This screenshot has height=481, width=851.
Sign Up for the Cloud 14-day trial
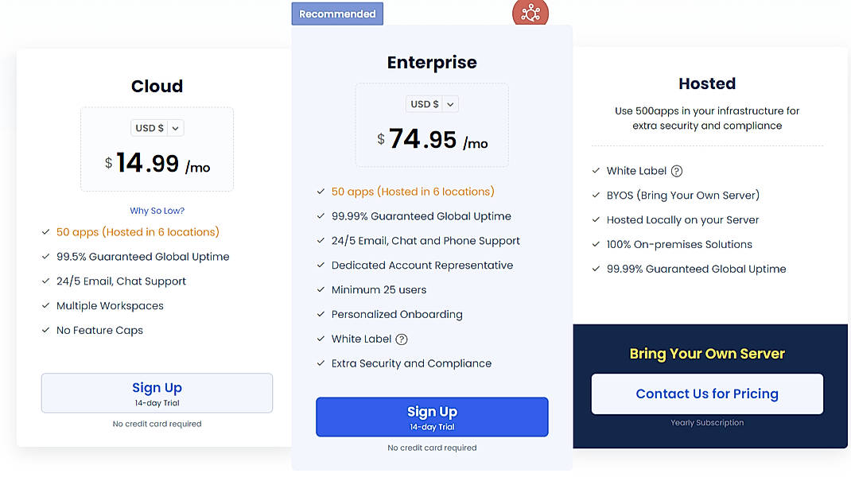click(x=157, y=393)
